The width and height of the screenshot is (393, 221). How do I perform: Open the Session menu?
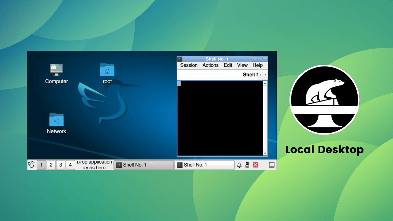point(188,65)
